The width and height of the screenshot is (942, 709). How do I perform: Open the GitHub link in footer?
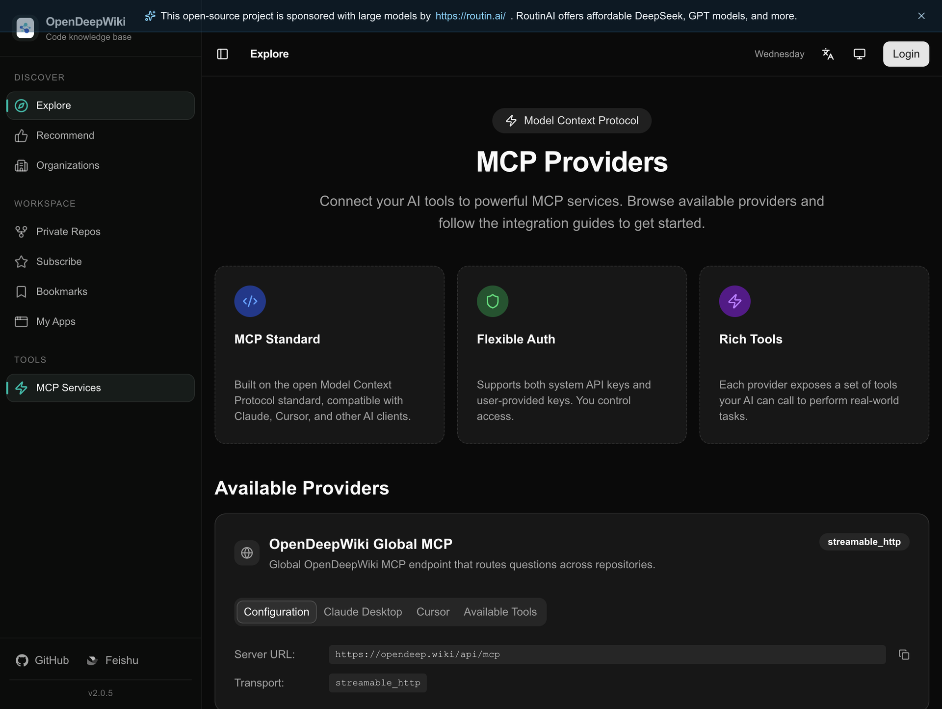(x=42, y=660)
